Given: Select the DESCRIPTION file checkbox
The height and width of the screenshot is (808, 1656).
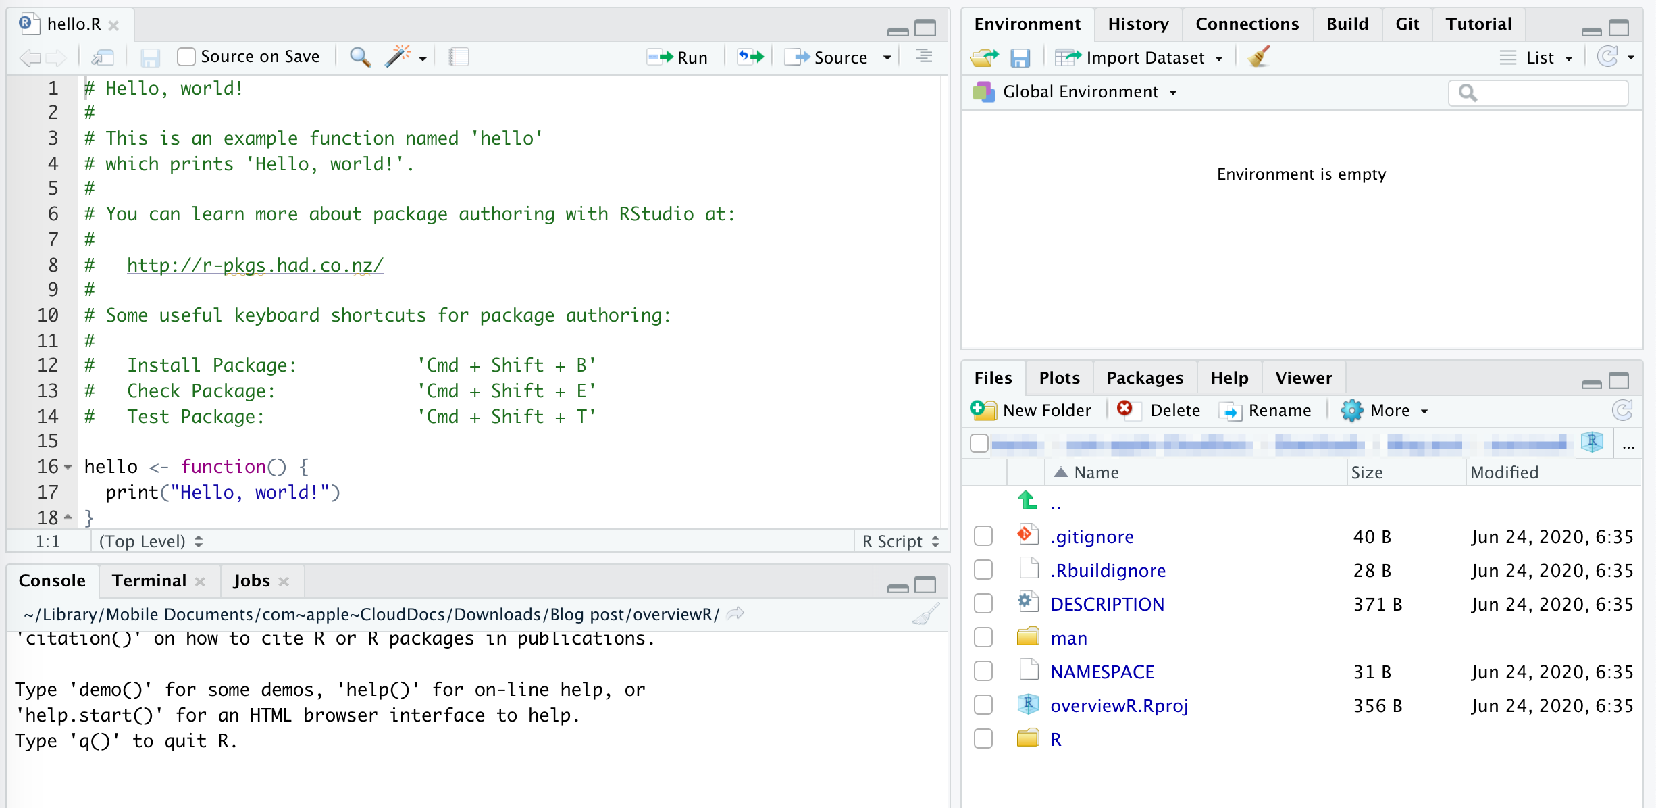Looking at the screenshot, I should coord(983,603).
